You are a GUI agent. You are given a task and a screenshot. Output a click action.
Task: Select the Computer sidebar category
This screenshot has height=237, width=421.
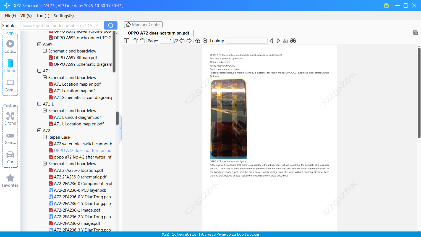[10, 86]
